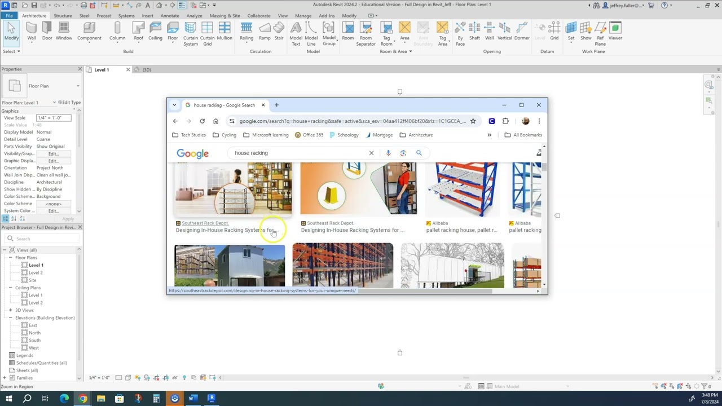Select the Stair tool

click(279, 32)
